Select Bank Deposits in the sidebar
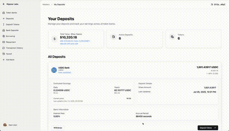This screenshot has width=229, height=131. (12, 30)
